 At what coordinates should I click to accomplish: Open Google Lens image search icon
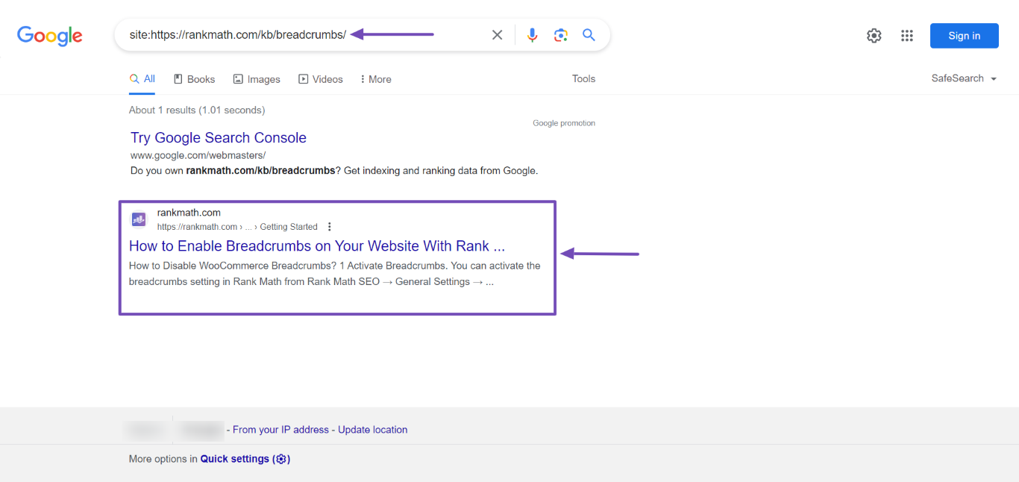pyautogui.click(x=561, y=35)
